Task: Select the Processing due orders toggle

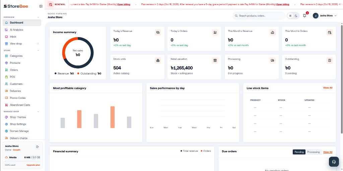Action: [x=313, y=152]
